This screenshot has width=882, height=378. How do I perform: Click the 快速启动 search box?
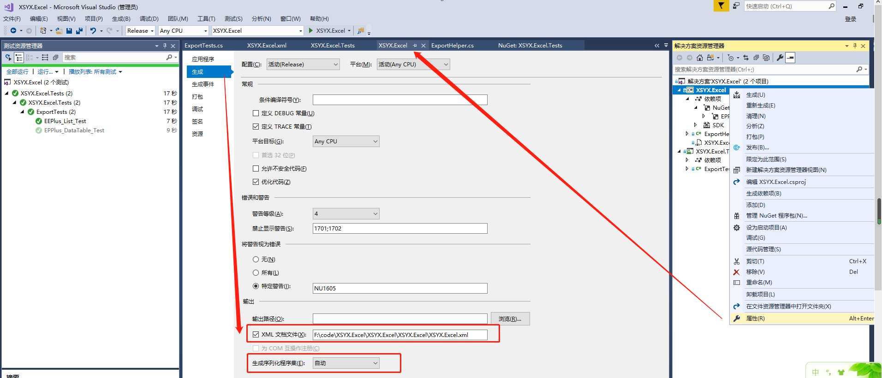coord(790,6)
